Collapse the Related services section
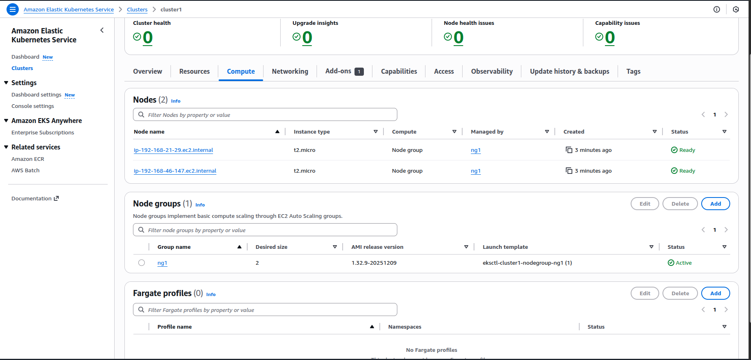751x360 pixels. pos(6,147)
